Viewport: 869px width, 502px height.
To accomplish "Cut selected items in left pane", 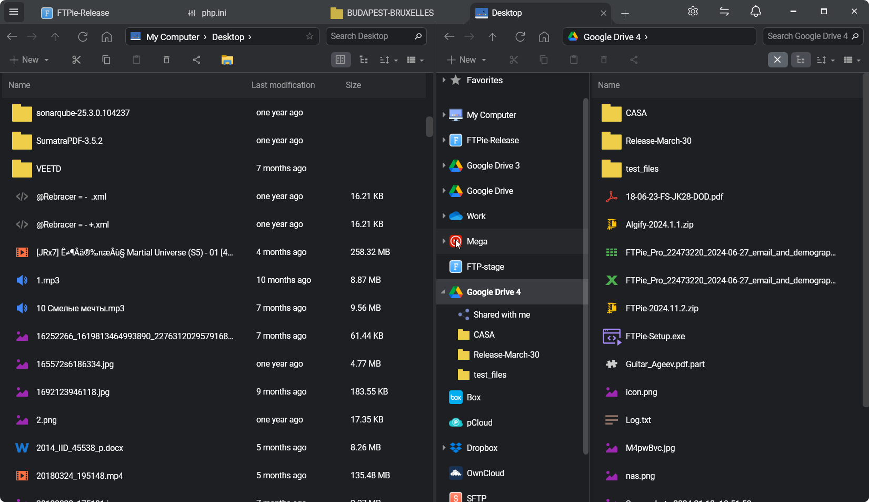I will click(76, 60).
